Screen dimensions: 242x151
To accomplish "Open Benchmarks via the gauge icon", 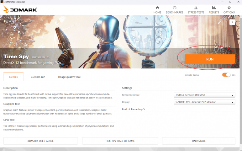I will point(174,8).
